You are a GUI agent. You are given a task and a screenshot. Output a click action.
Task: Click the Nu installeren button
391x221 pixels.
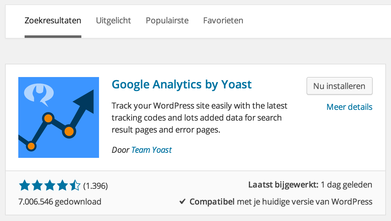(339, 86)
